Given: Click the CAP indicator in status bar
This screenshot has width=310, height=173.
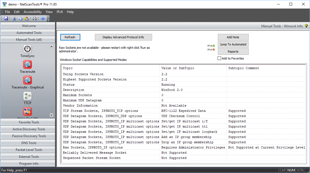Looking at the screenshot, I should click(282, 170).
